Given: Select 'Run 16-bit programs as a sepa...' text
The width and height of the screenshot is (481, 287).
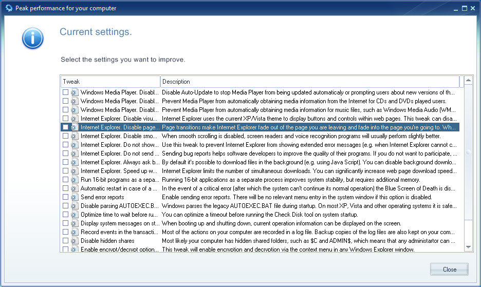Looking at the screenshot, I should [120, 180].
